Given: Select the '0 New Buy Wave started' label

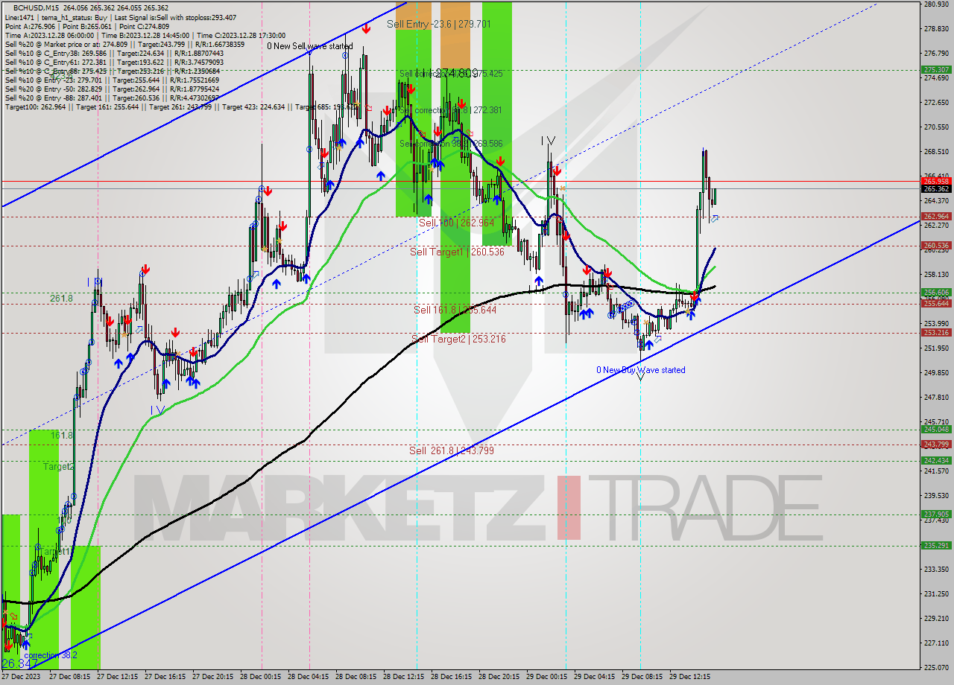Looking at the screenshot, I should coord(641,370).
